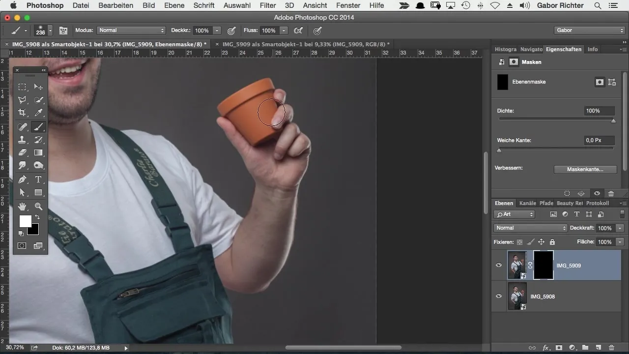Adjust the Weiche Kante slider handle
This screenshot has width=629, height=354.
coord(499,150)
